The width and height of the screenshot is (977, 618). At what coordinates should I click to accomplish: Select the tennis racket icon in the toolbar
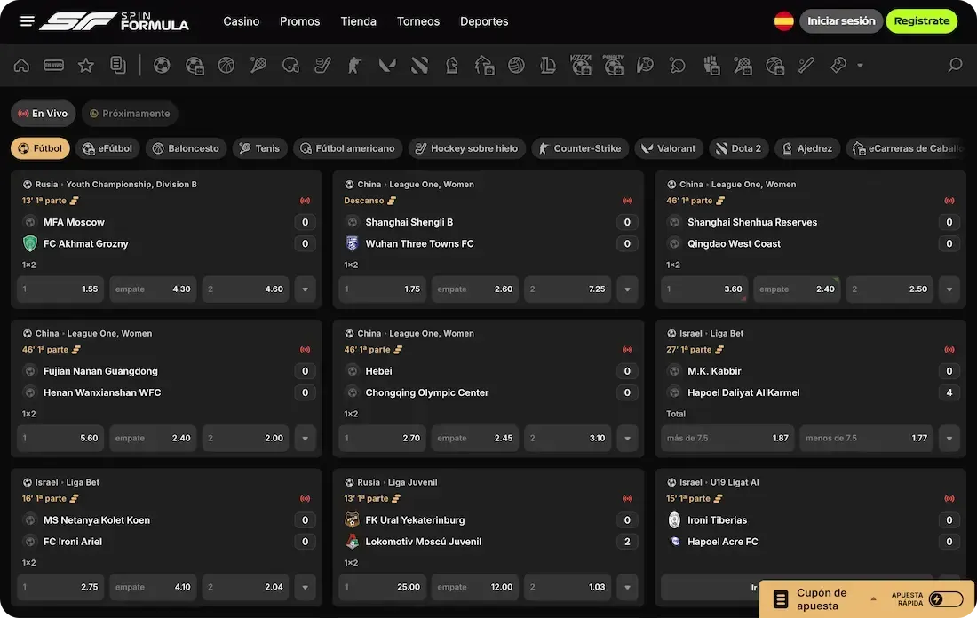pos(258,65)
